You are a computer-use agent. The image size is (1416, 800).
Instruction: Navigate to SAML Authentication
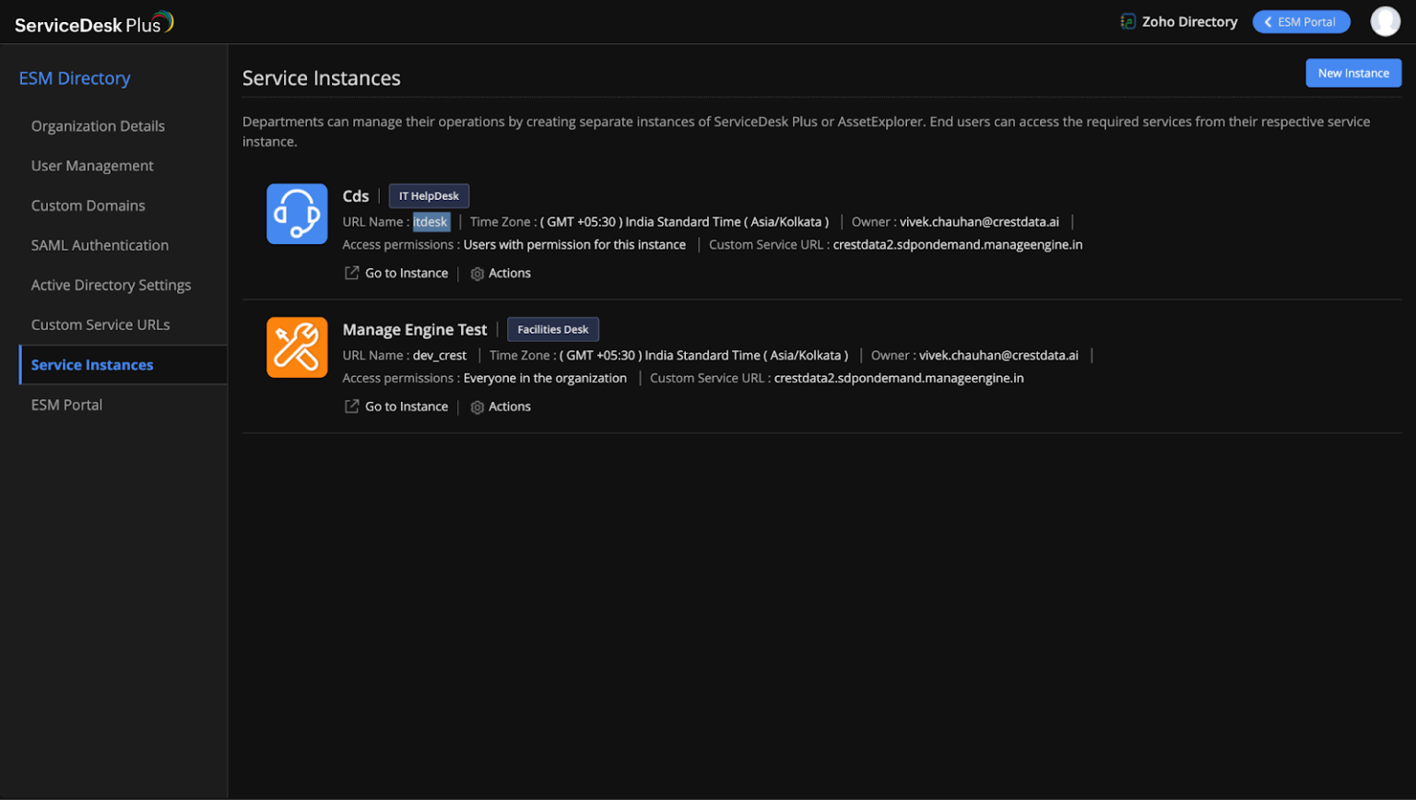click(100, 245)
